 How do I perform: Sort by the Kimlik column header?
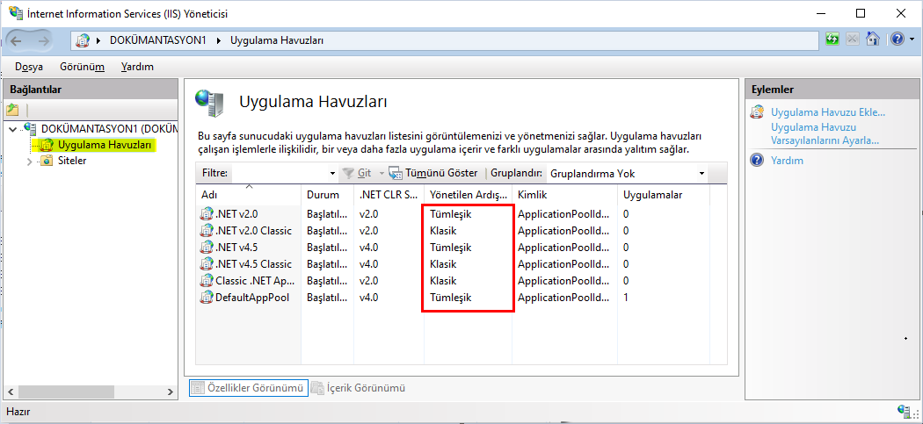point(564,195)
